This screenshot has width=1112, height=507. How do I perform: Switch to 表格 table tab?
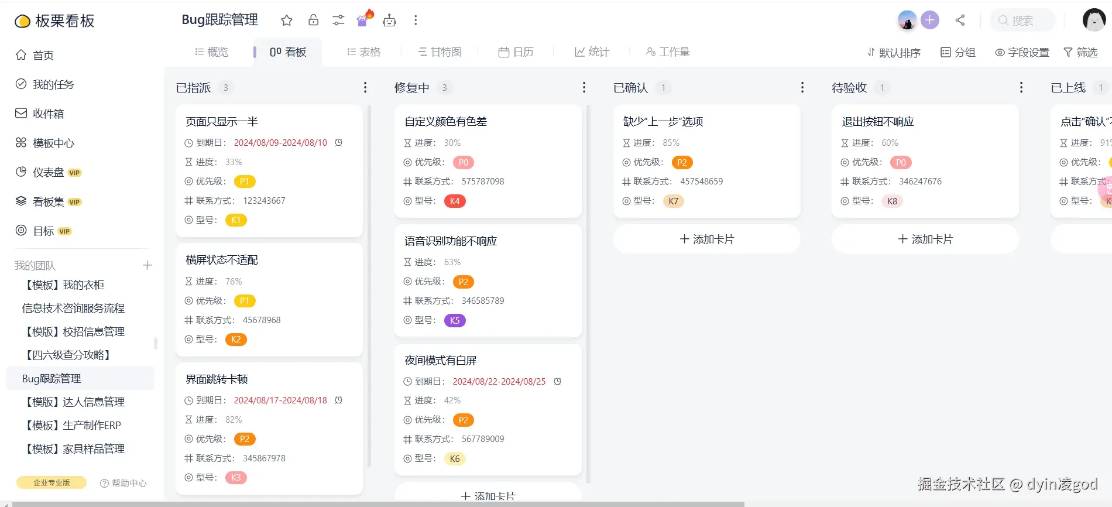click(363, 52)
